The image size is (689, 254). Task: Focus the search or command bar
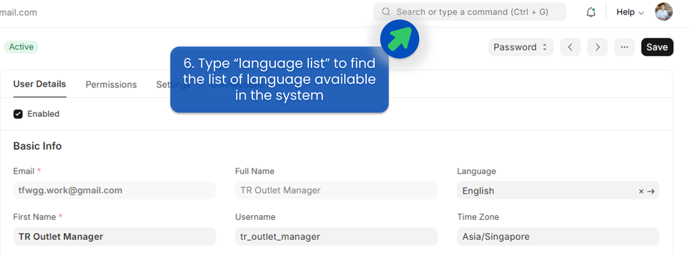coord(470,12)
